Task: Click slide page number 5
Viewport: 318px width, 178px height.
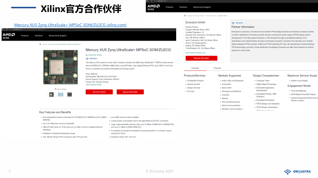Action: [x=10, y=171]
